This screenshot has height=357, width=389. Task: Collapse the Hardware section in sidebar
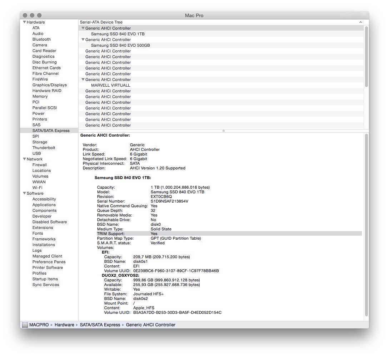pos(24,22)
